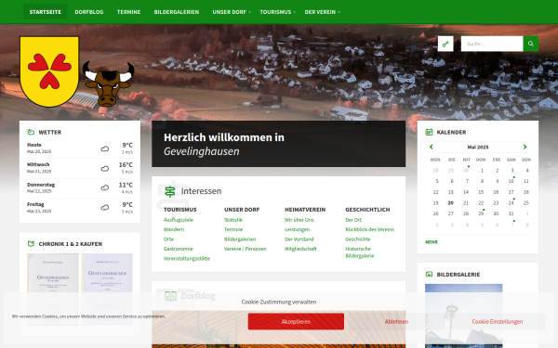The image size is (558, 348).
Task: Open the Bildergalerie maypole photo
Action: click(x=464, y=316)
